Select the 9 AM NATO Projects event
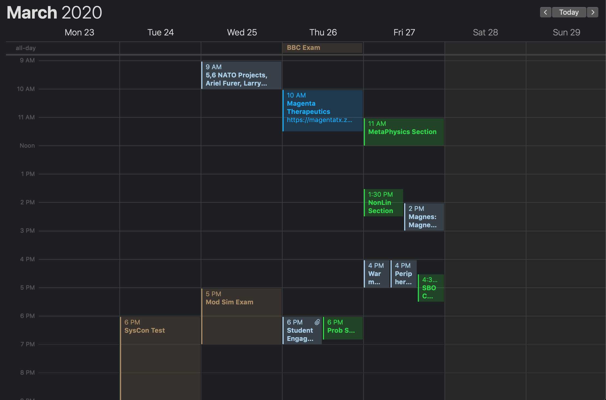Viewport: 606px width, 400px height. 241,75
